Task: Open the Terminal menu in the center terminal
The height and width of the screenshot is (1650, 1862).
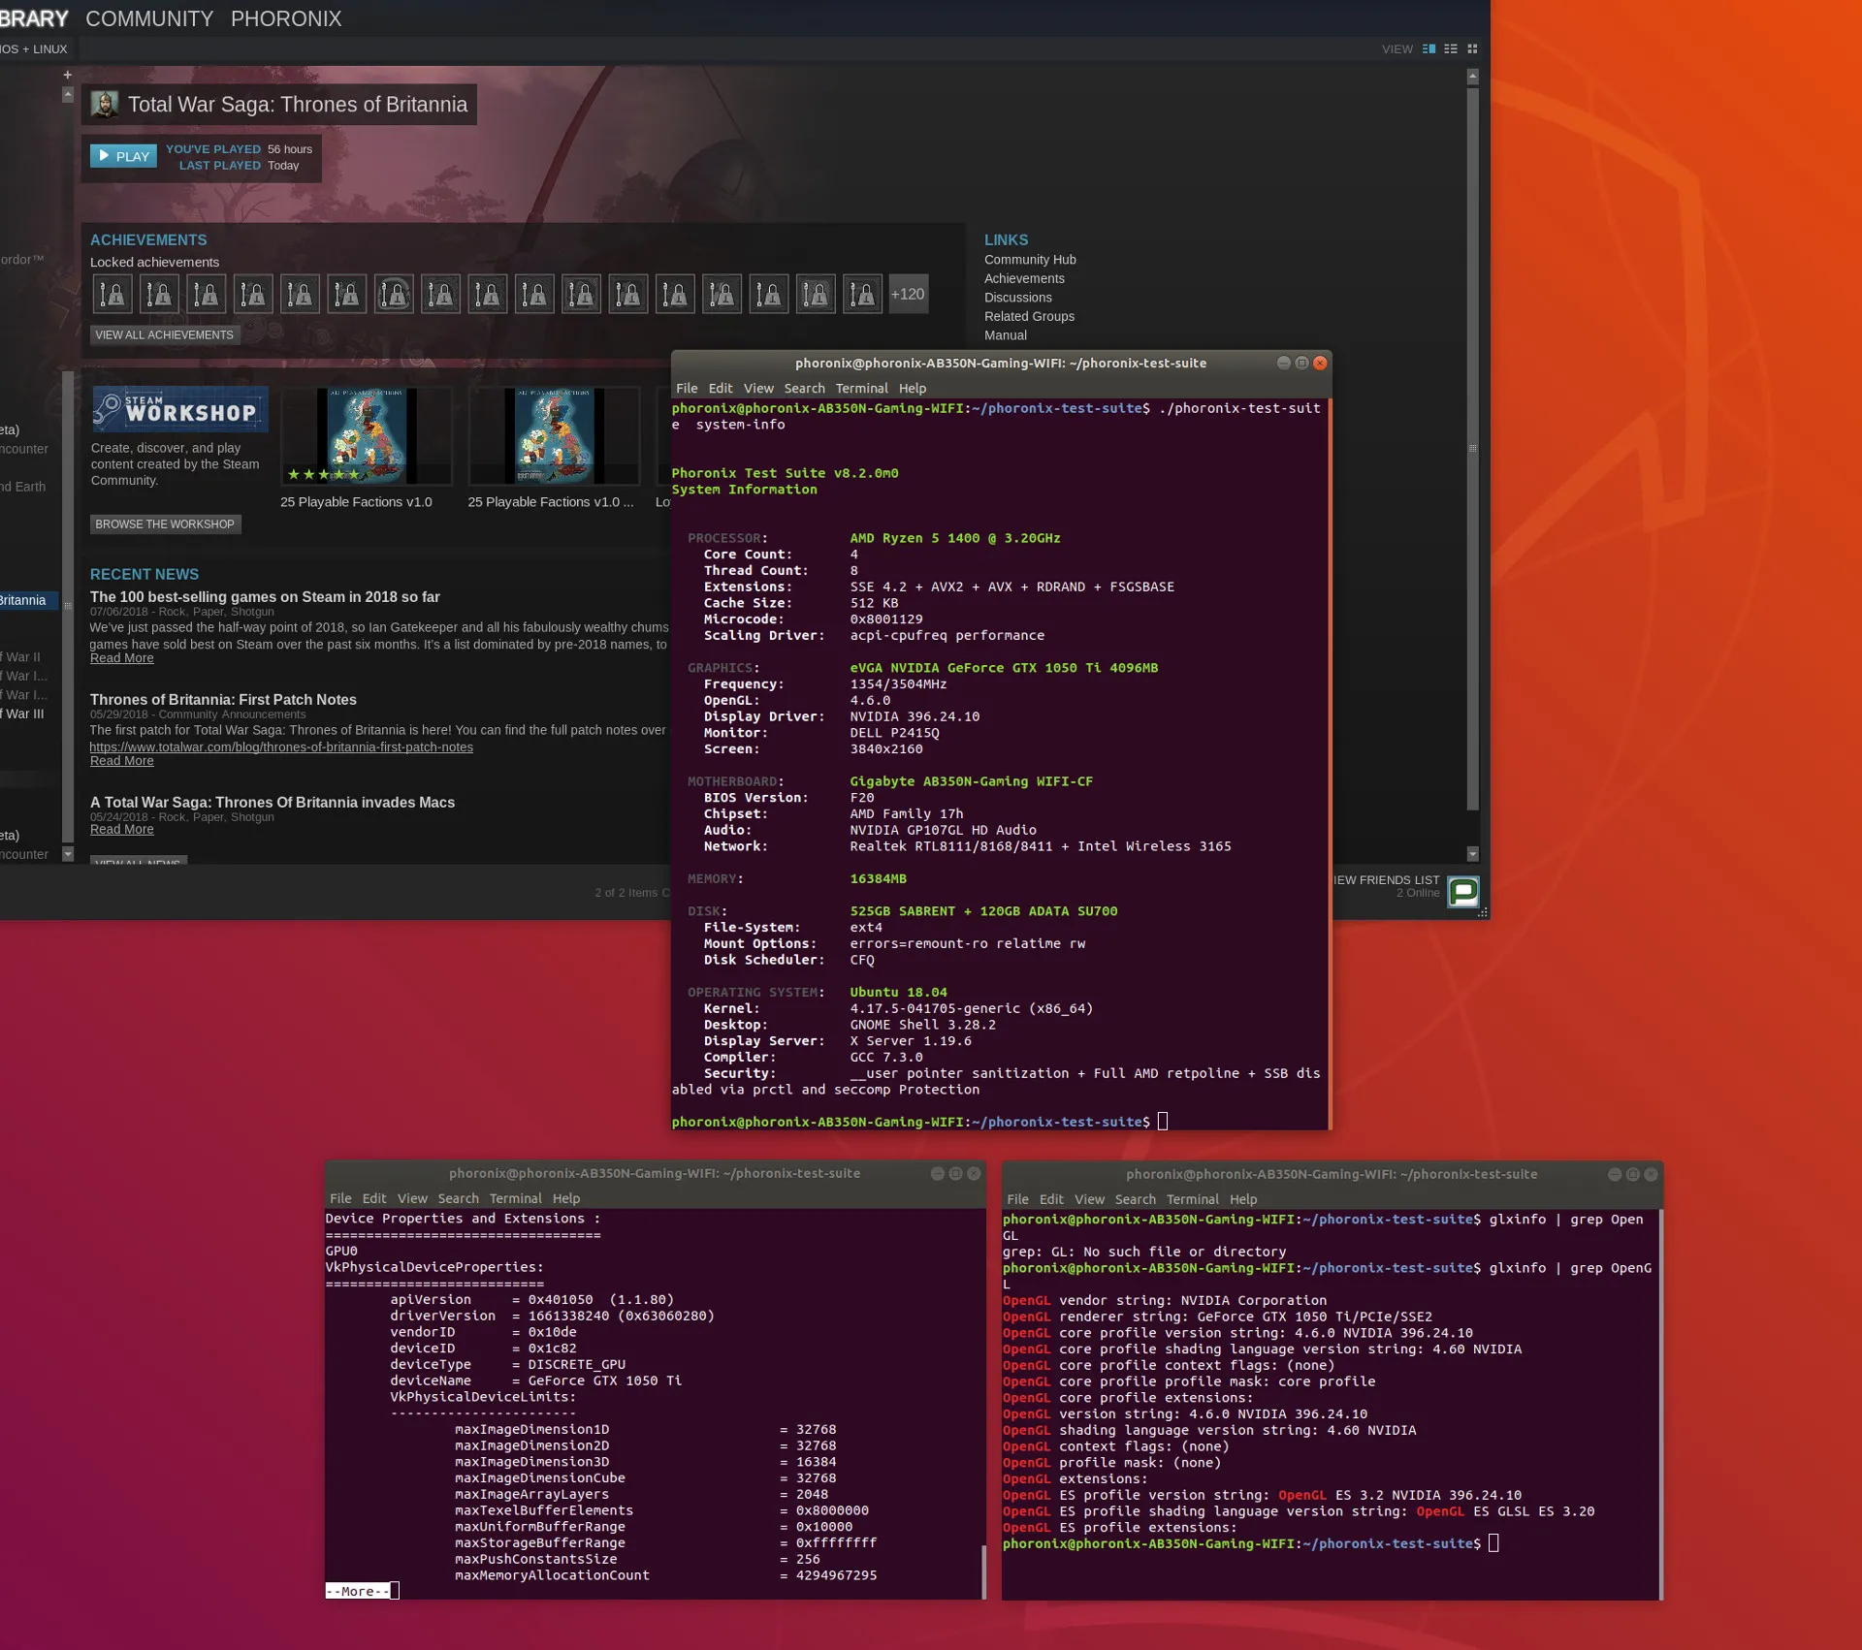Action: click(861, 388)
